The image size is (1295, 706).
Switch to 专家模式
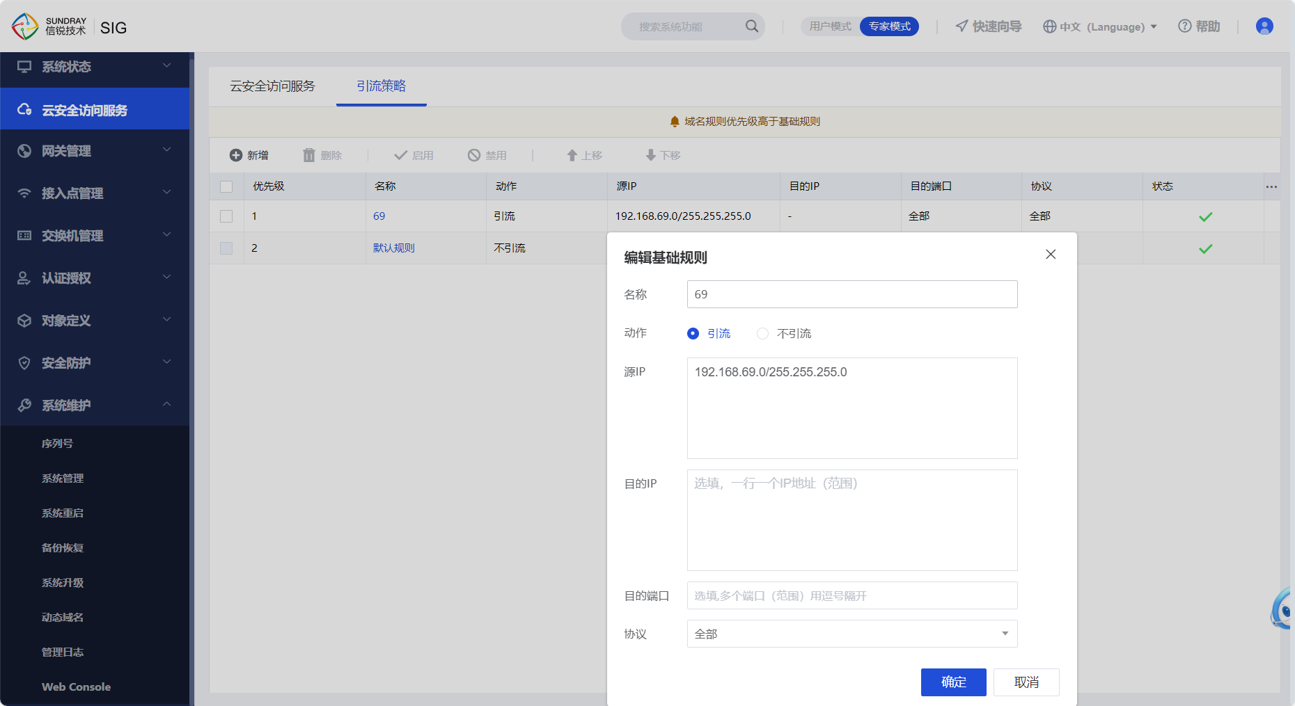point(890,26)
